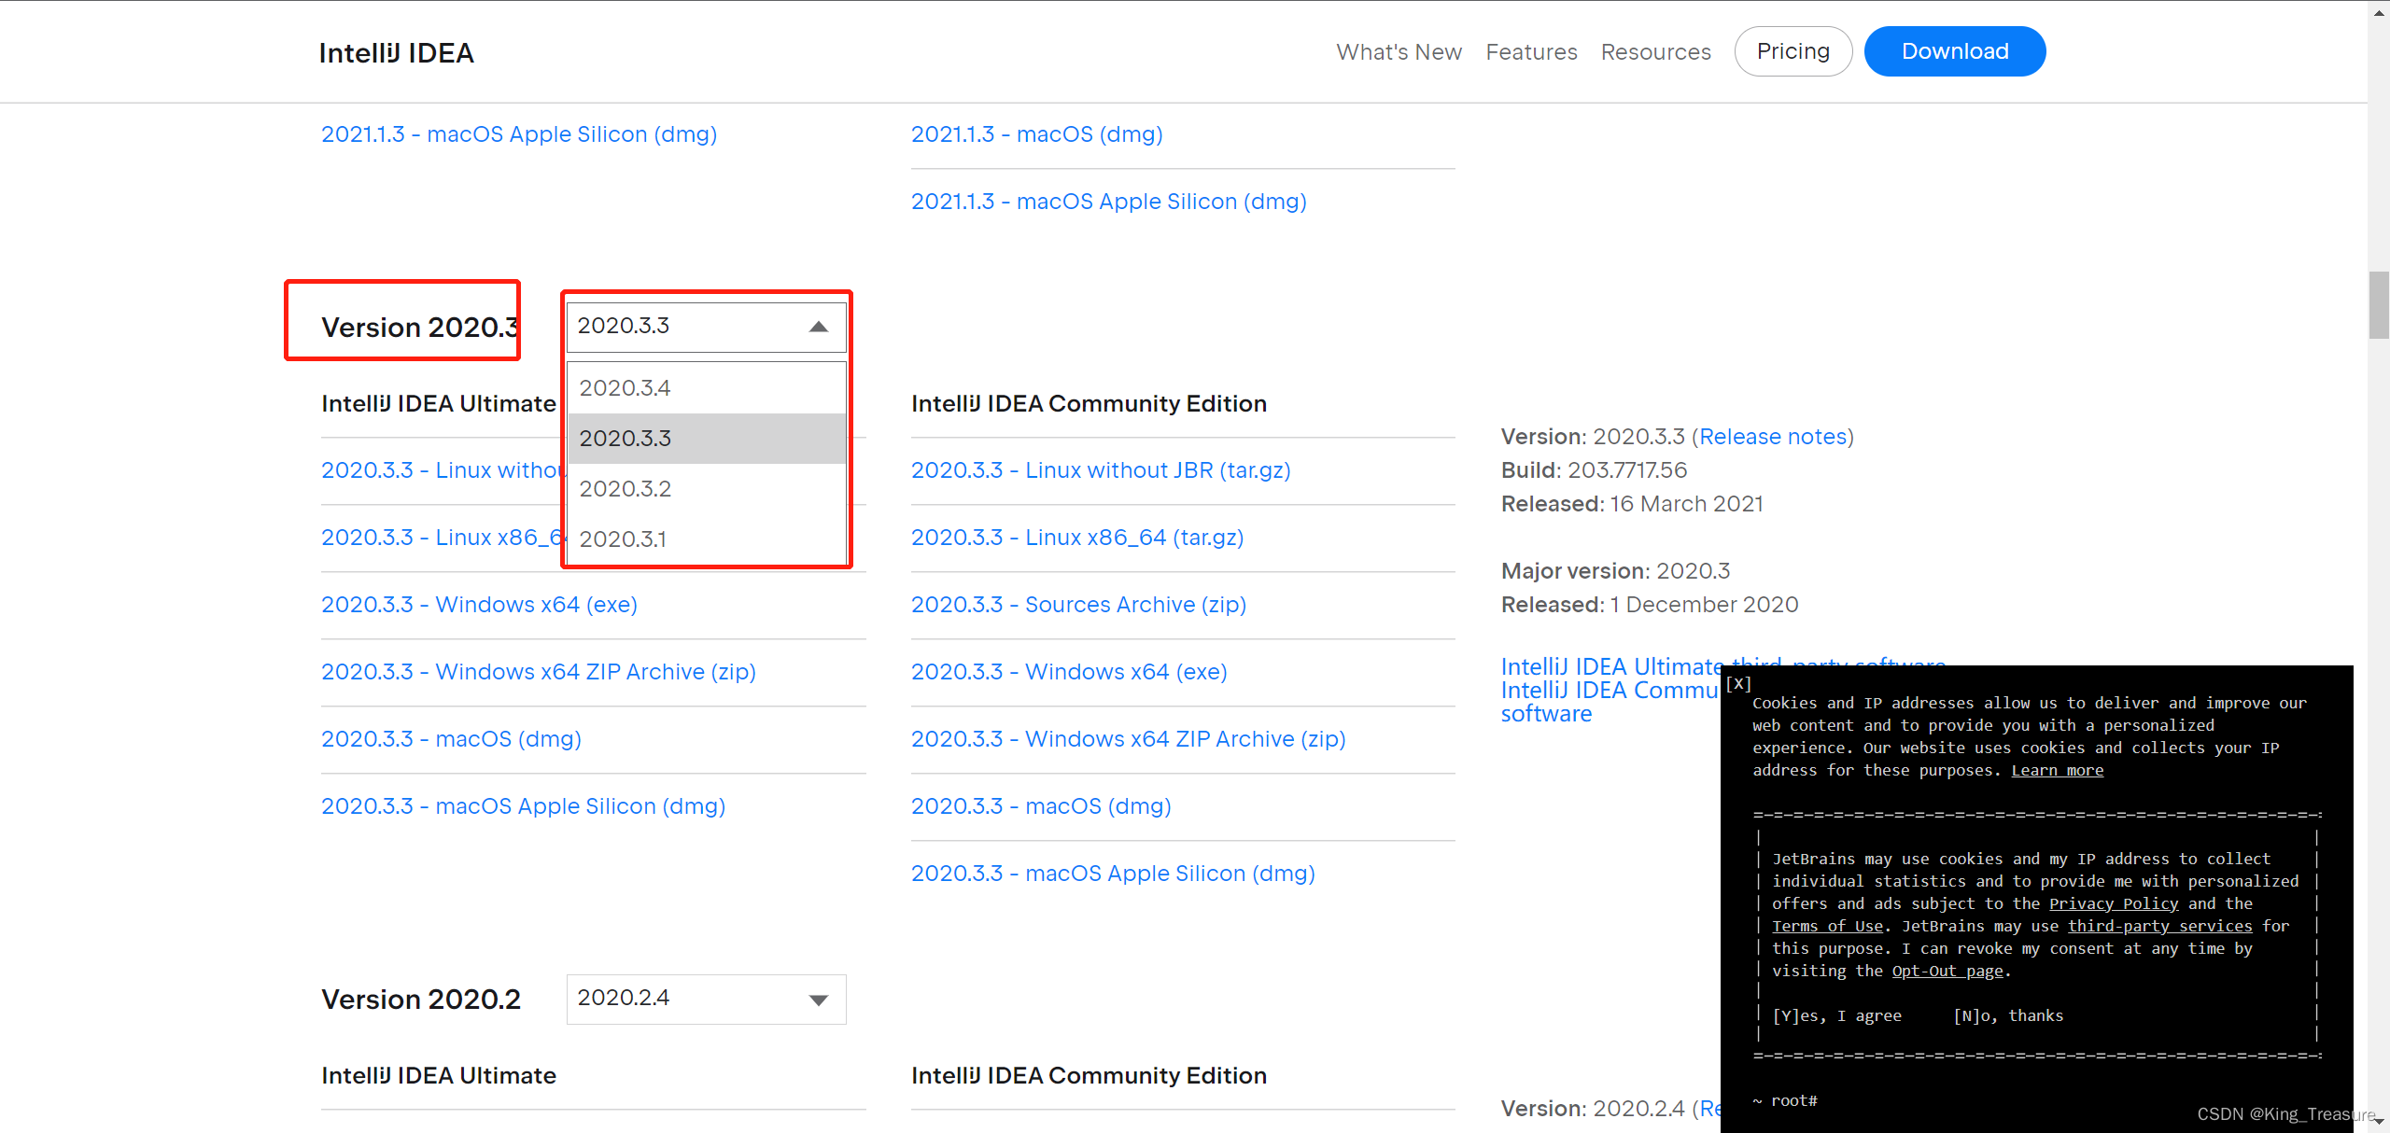
Task: Download Community 2020.3.3 macOS Apple Silicon (dmg)
Action: pyautogui.click(x=1113, y=874)
